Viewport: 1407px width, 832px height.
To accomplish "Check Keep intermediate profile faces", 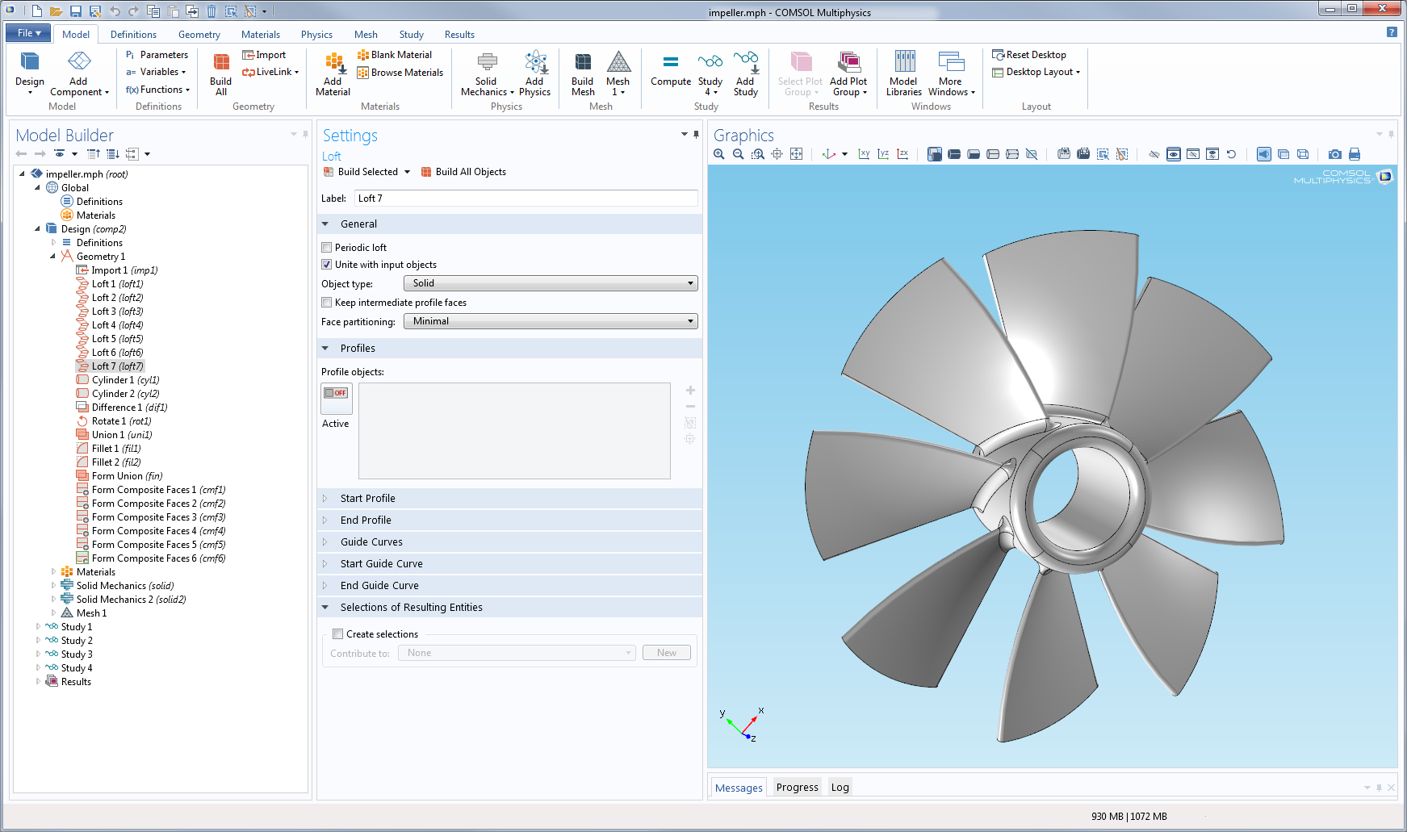I will [x=327, y=303].
